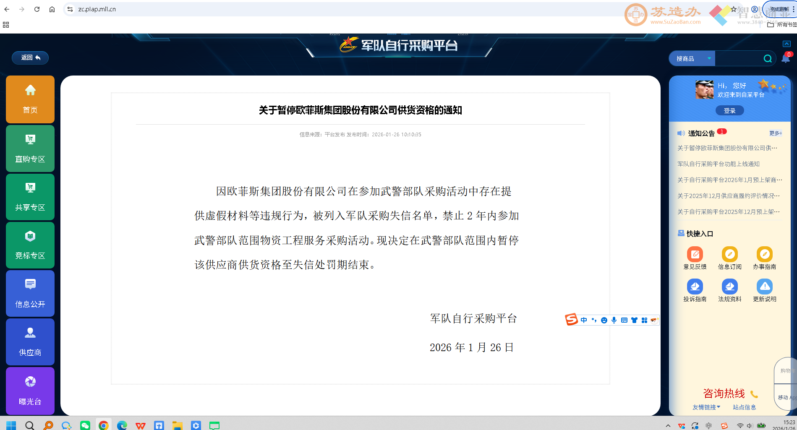Image resolution: width=797 pixels, height=430 pixels.
Task: Expand the 友情链接 dropdown at bottom
Action: [706, 407]
